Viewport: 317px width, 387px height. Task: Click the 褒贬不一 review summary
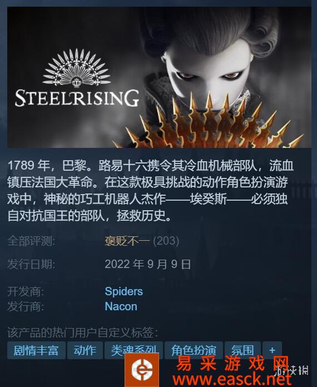pos(127,241)
